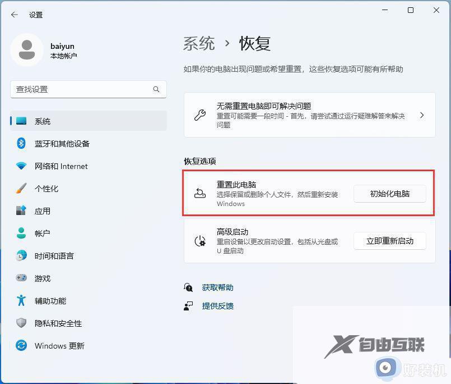
Task: Click the 个性化 personalization brush icon
Action: tap(21, 189)
